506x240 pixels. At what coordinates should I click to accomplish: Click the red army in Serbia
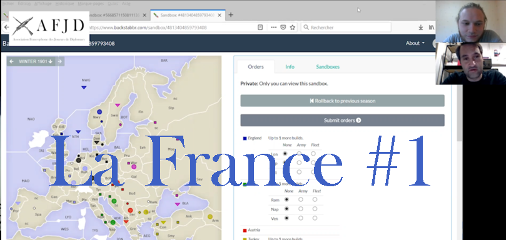[x=130, y=211]
